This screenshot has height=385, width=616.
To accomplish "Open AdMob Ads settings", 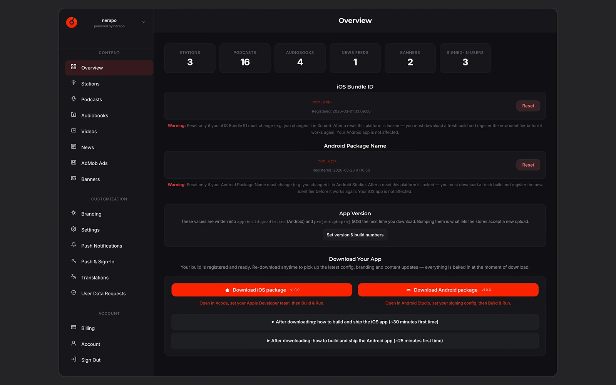I will click(x=109, y=163).
